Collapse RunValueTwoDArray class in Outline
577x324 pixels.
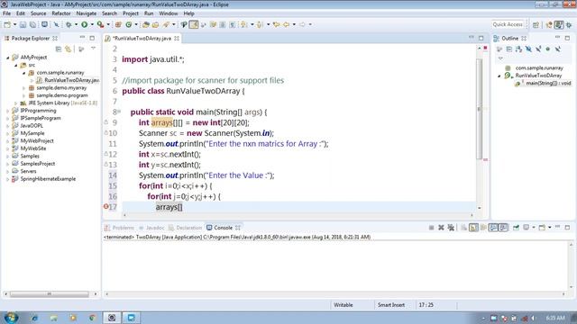pyautogui.click(x=499, y=76)
